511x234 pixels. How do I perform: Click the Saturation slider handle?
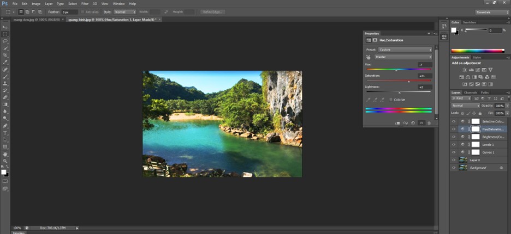pos(409,82)
